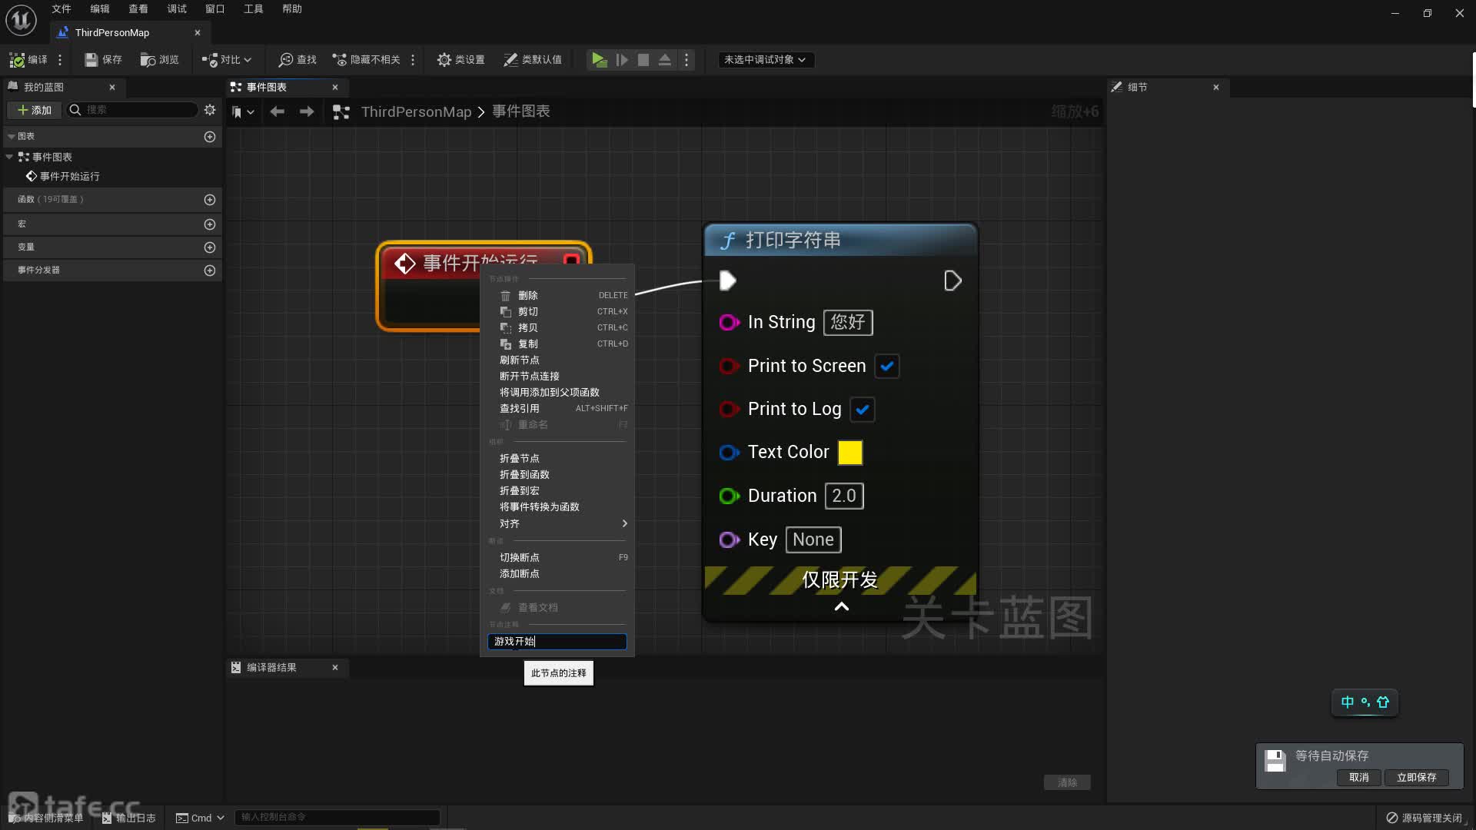Open compile options three-dot menu
The image size is (1476, 830).
point(60,59)
